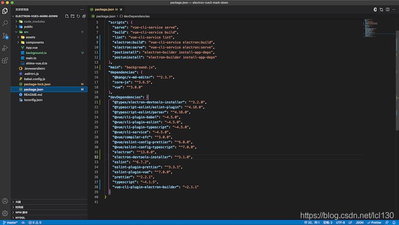Screen dimensions: 399x225
Task: Open background.ts from the file tree
Action: [x=36, y=53]
